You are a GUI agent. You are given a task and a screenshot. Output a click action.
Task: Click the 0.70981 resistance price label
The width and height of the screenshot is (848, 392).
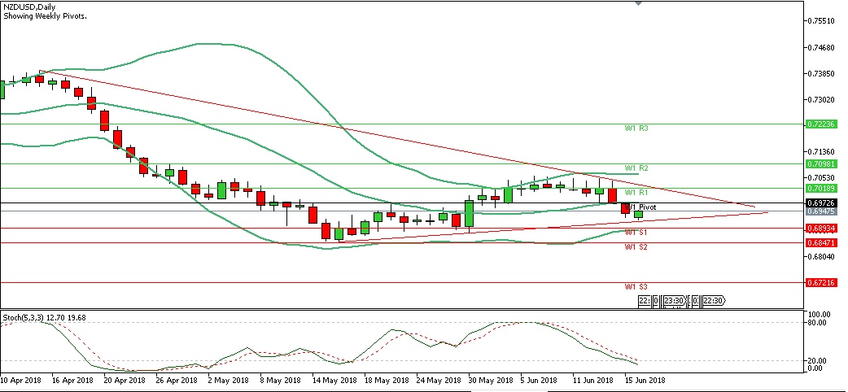coord(821,163)
